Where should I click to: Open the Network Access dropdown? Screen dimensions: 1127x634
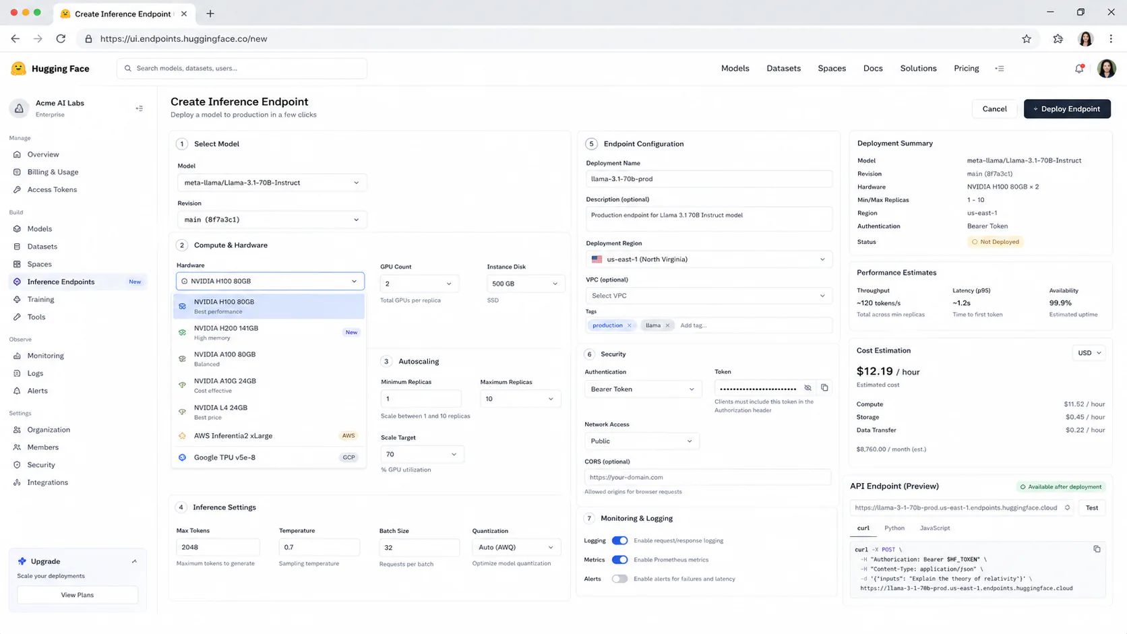tap(642, 441)
